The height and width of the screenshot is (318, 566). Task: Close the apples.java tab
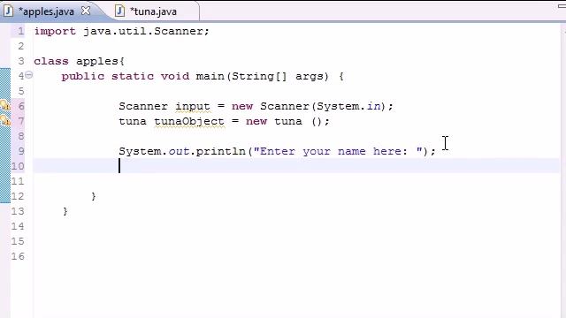click(x=86, y=11)
